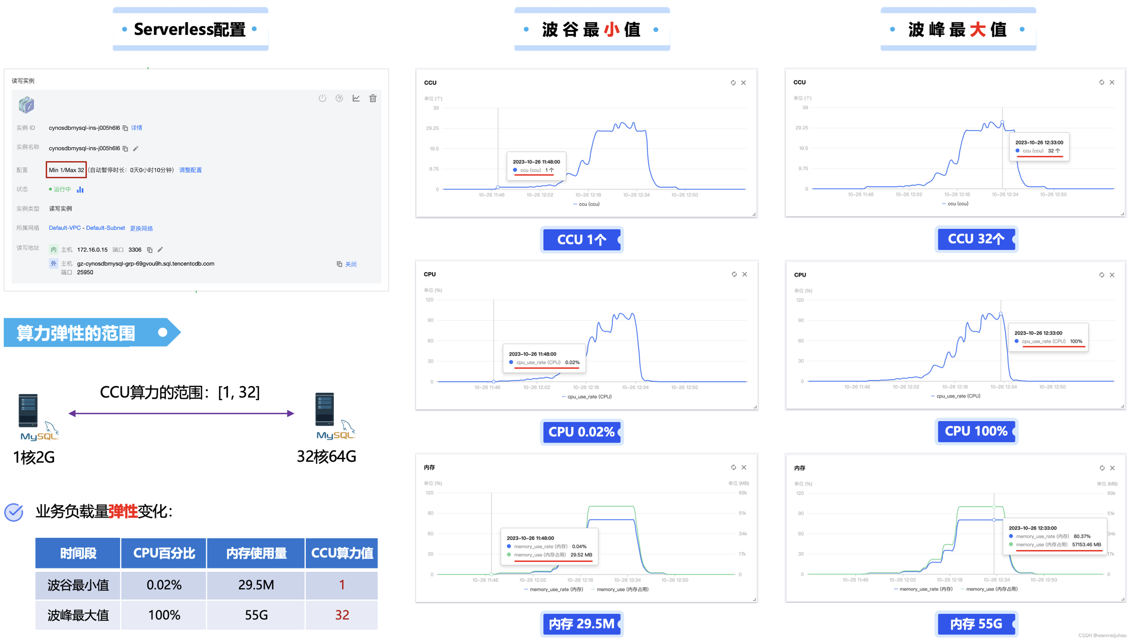Toggle memory_use_rate (内存) legend in right chart
The width and height of the screenshot is (1131, 641).
tap(923, 589)
